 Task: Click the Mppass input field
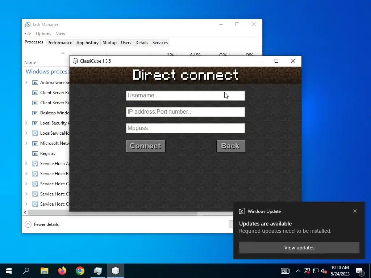(185, 128)
